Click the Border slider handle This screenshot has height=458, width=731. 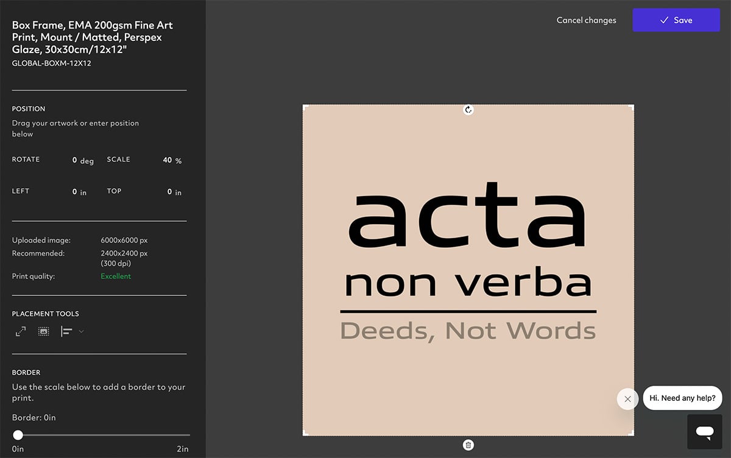(x=18, y=435)
